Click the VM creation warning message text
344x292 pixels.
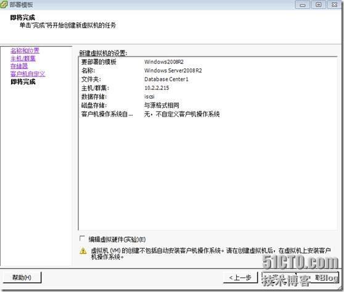pos(211,254)
